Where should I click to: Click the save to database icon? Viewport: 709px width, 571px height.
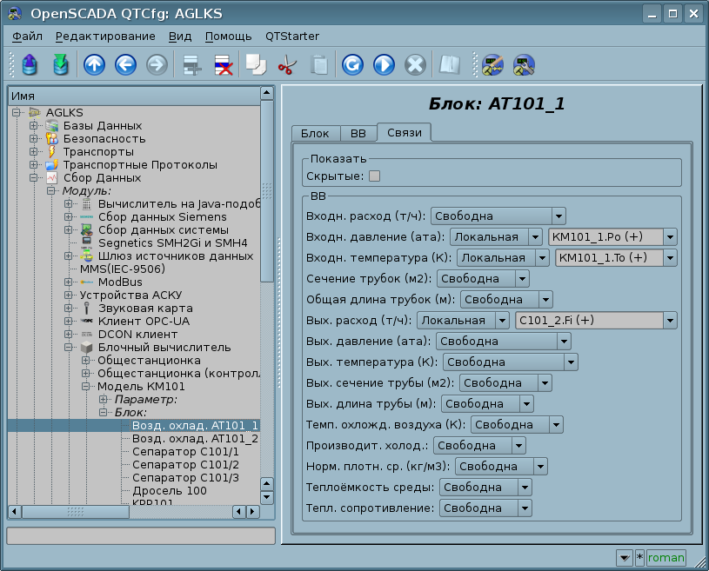[x=60, y=65]
